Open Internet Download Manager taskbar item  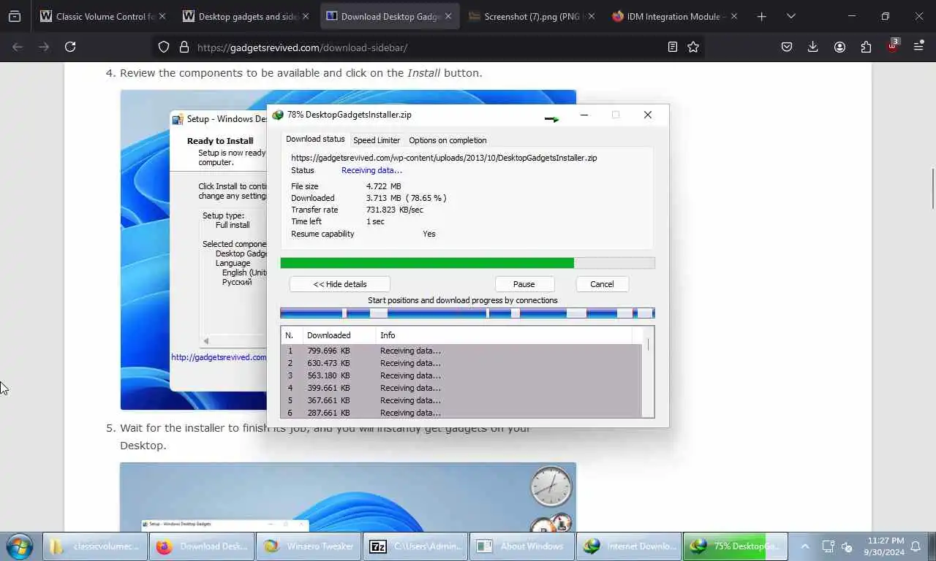coord(629,546)
